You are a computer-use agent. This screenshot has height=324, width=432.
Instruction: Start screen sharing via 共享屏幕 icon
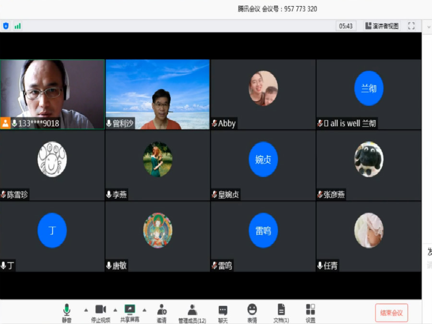click(x=130, y=312)
